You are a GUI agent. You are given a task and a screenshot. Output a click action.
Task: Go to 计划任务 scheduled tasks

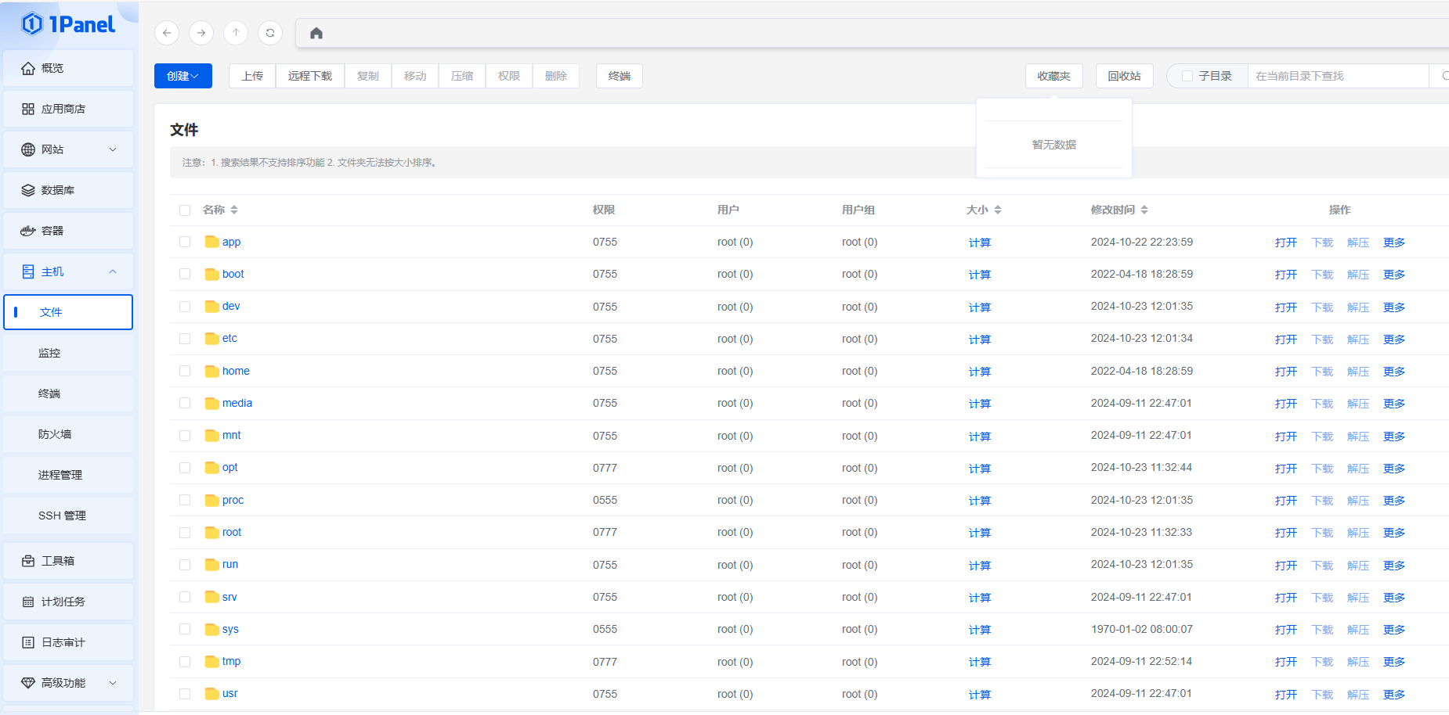point(63,602)
